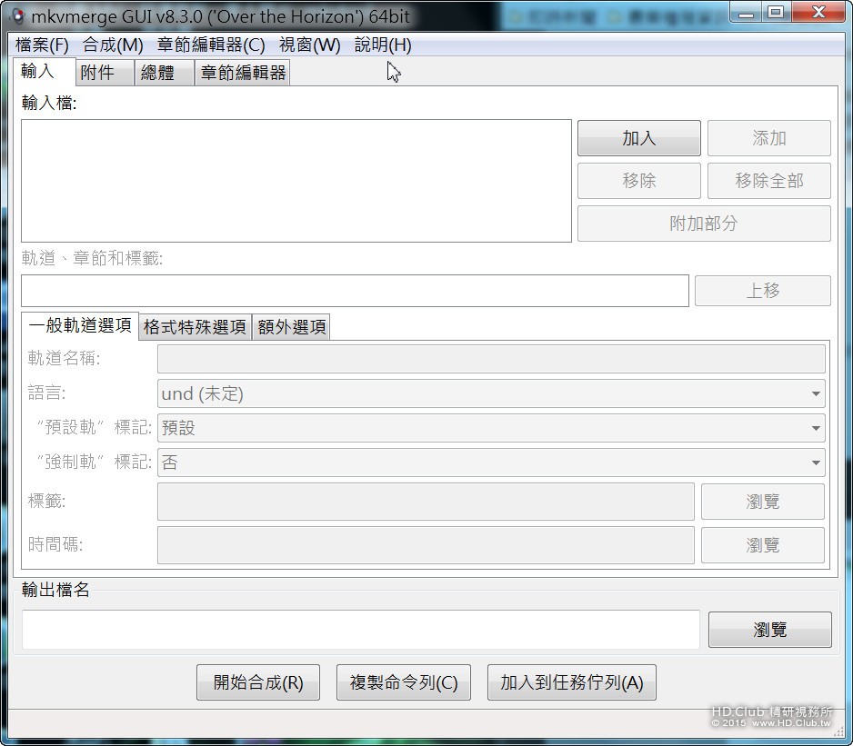Open the 合成(M) menu
Image resolution: width=853 pixels, height=746 pixels.
click(113, 45)
